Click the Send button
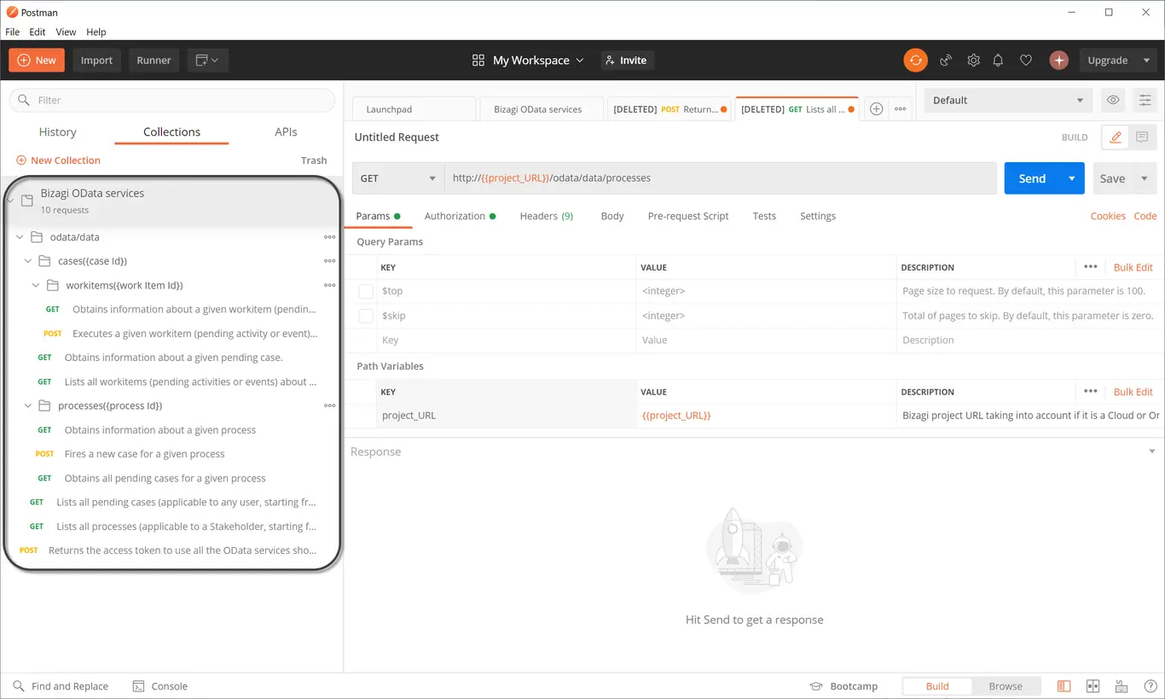This screenshot has width=1165, height=699. tap(1032, 178)
